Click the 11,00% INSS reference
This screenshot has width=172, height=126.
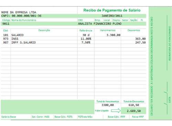86,39
